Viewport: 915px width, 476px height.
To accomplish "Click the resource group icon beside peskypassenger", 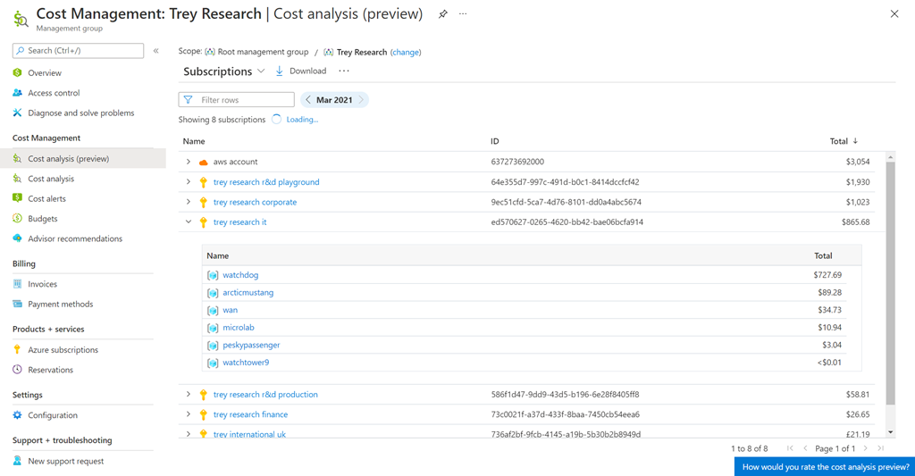I will pos(213,346).
